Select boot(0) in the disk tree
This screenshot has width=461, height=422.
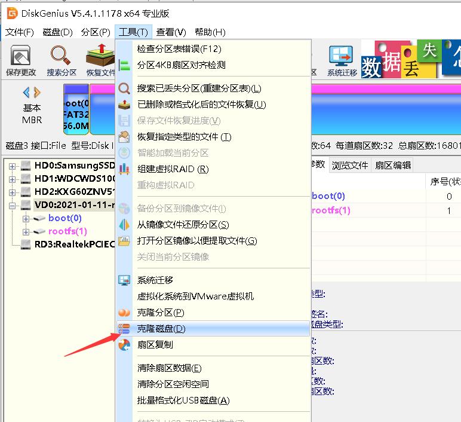click(64, 218)
